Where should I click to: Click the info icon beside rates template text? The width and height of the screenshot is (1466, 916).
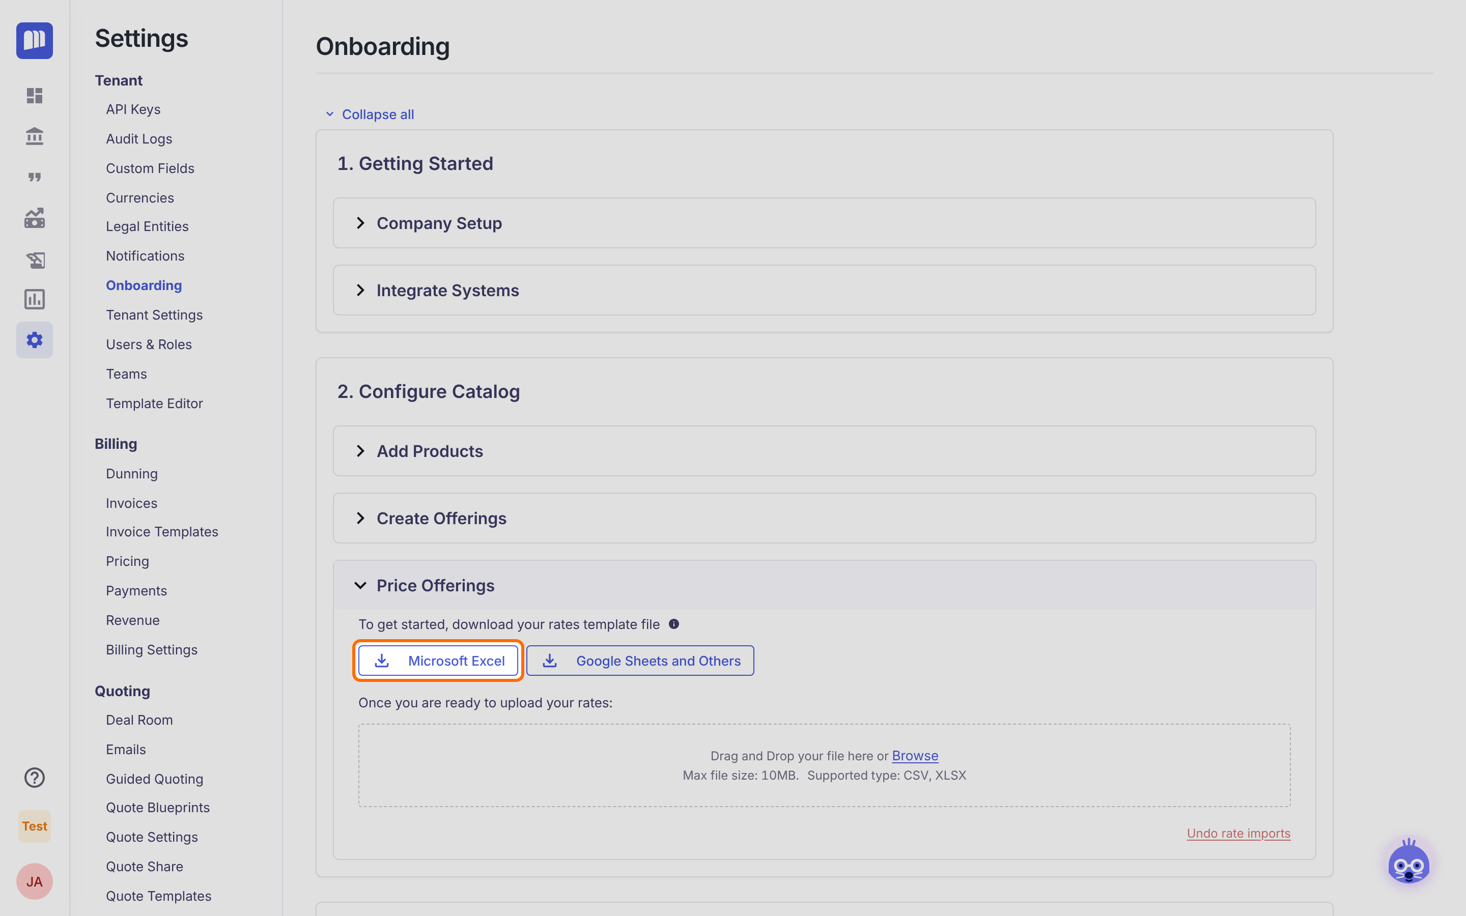coord(673,624)
